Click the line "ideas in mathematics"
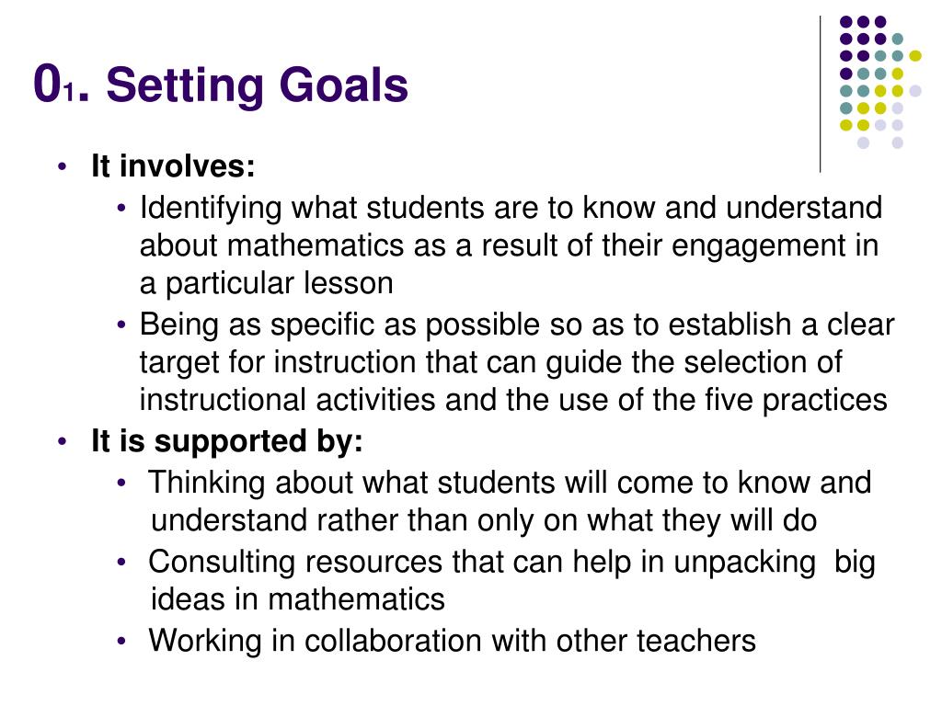The height and width of the screenshot is (706, 942). point(297,599)
